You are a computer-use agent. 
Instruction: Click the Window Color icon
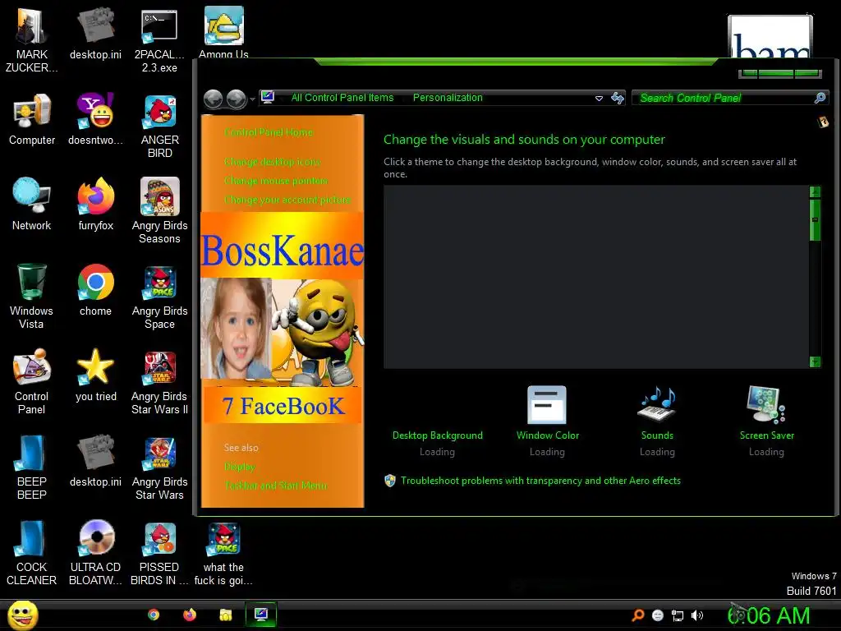pyautogui.click(x=547, y=405)
